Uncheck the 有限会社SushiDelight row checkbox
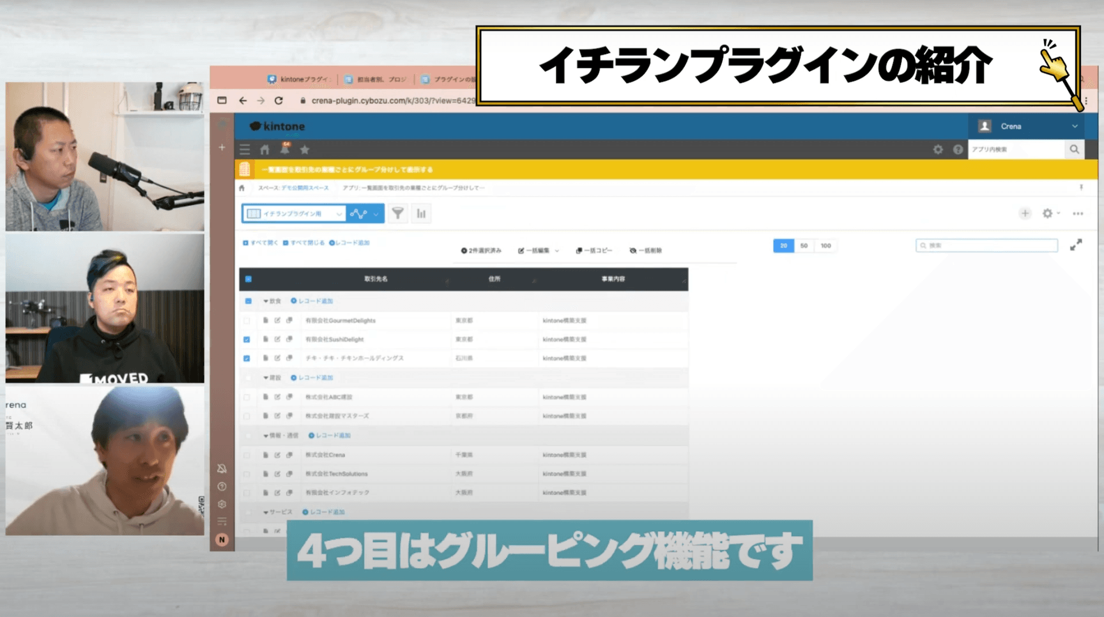Screen dimensions: 1104x617 pyautogui.click(x=247, y=339)
